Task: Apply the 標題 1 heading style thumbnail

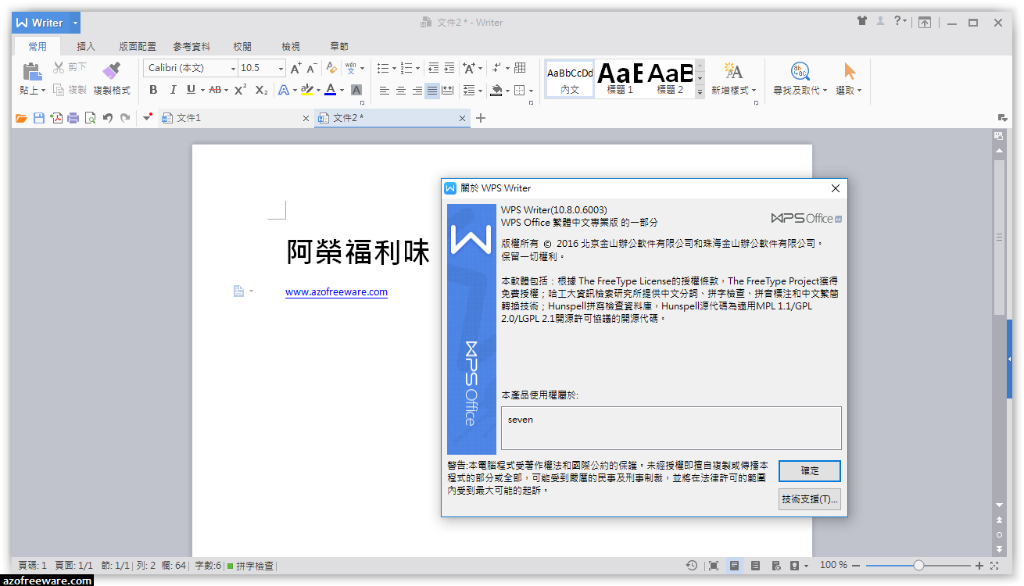Action: pyautogui.click(x=621, y=78)
